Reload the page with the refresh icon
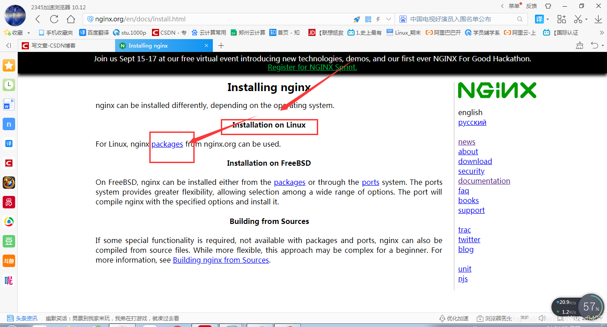607x327 pixels. tap(54, 19)
